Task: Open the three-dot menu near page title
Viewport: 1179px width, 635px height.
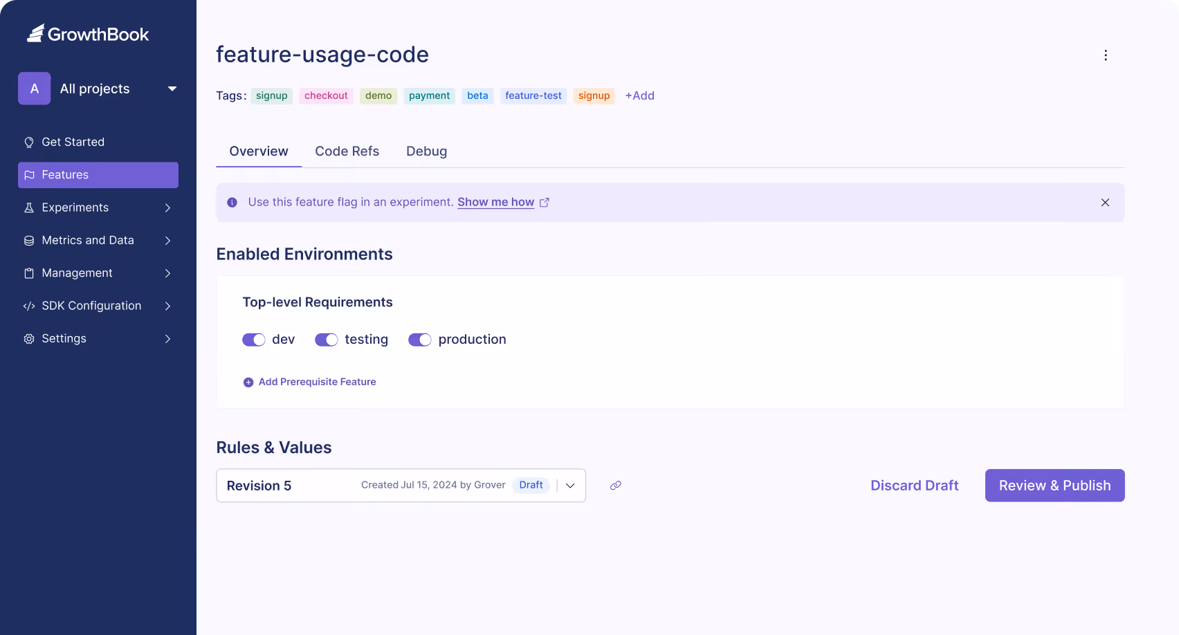Action: pyautogui.click(x=1105, y=55)
